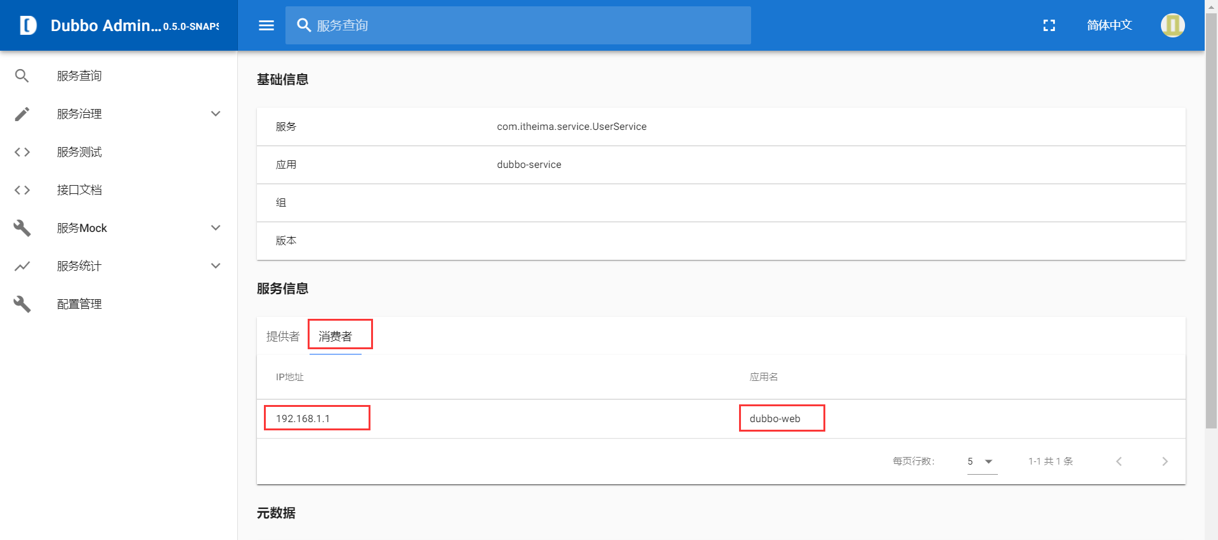Click the code brackets icon beside 接口文档
The width and height of the screenshot is (1218, 540).
pos(22,190)
